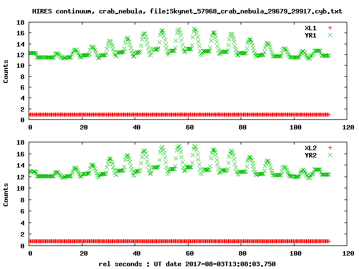This screenshot has width=359, height=269.
Task: Click the 100 x-axis tick of the bottom plot
Action: [296, 253]
